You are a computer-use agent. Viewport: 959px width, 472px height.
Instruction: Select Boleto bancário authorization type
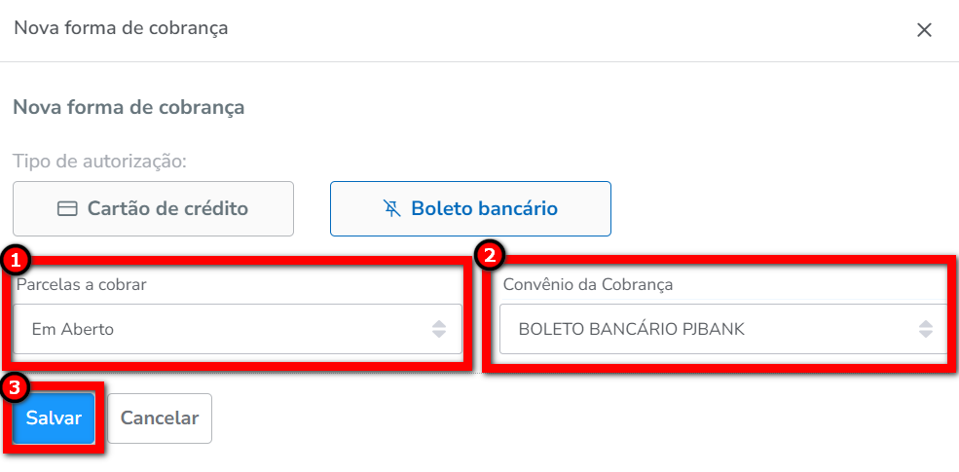470,208
